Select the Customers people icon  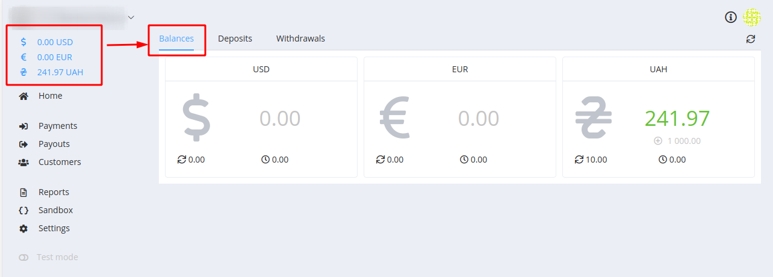(x=23, y=162)
